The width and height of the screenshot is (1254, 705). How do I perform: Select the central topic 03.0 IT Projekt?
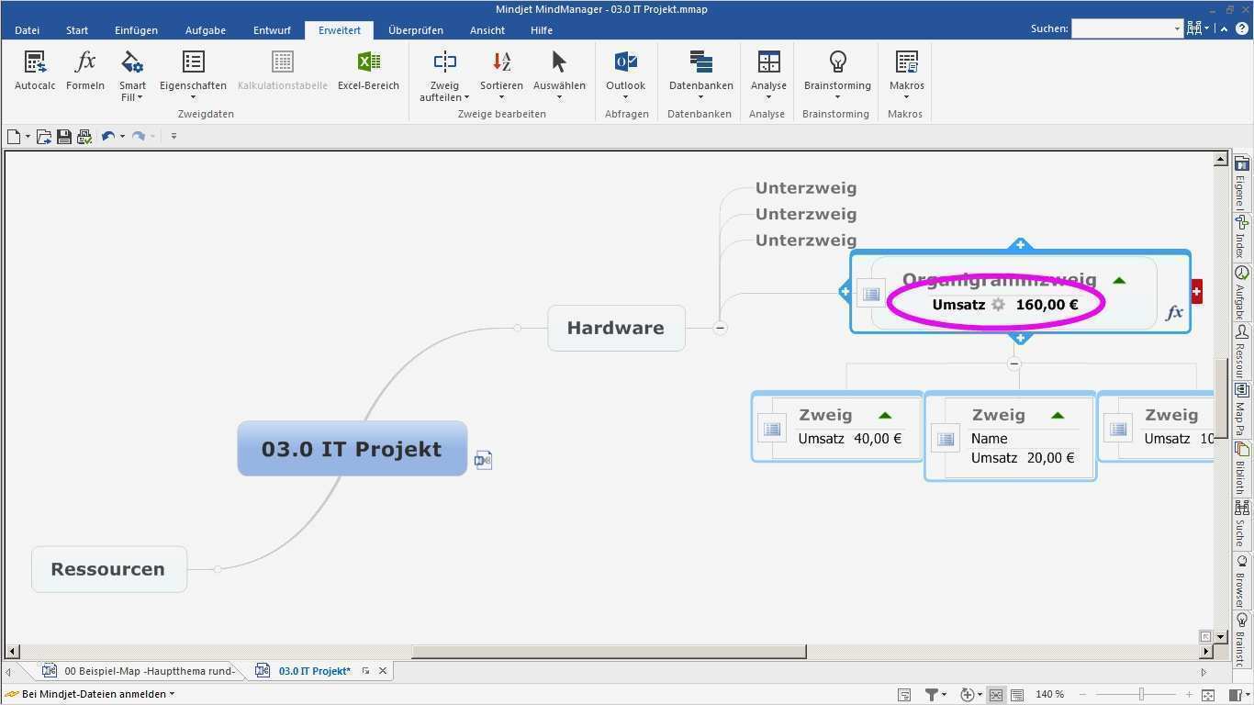click(x=353, y=449)
